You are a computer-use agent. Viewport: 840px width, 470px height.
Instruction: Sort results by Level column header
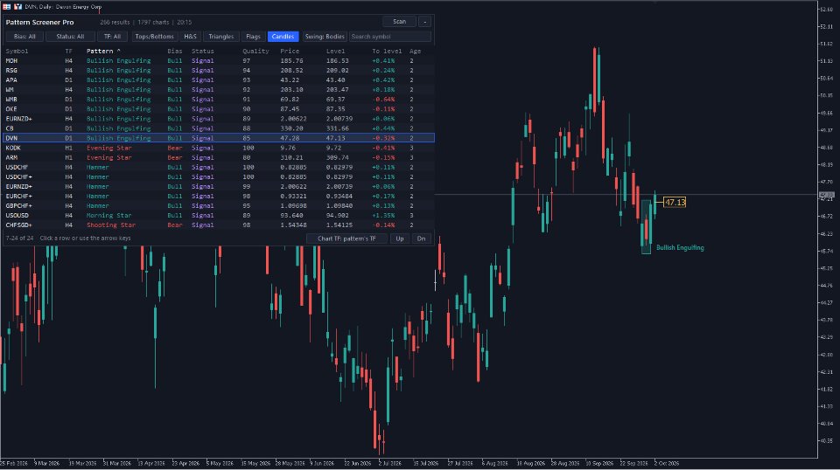(336, 52)
